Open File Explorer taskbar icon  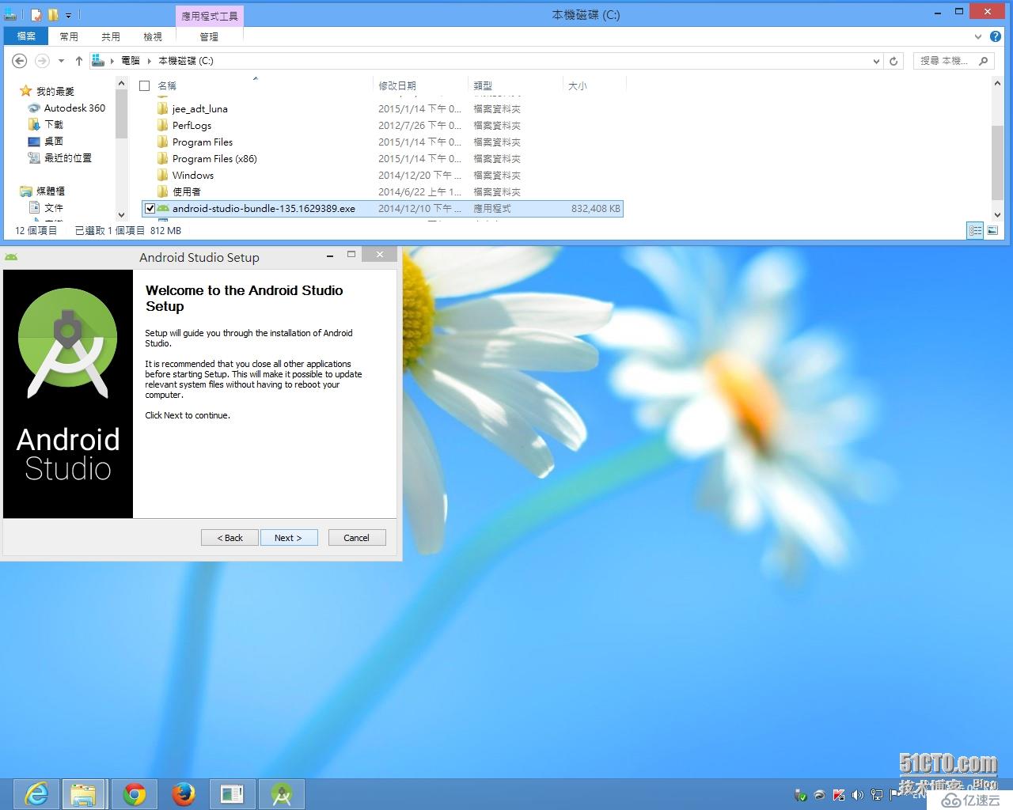tap(83, 793)
